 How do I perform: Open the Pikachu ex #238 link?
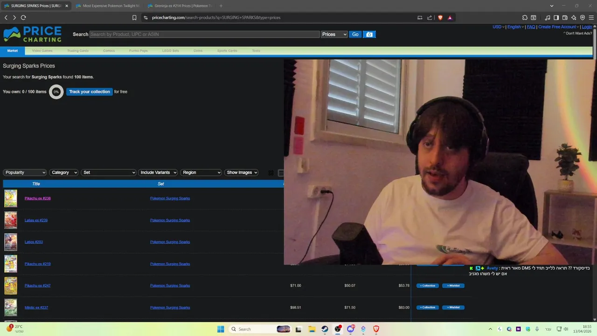click(38, 198)
